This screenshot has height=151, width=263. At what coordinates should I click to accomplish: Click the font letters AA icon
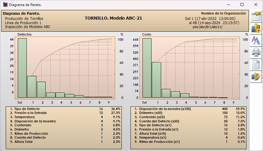(256, 40)
